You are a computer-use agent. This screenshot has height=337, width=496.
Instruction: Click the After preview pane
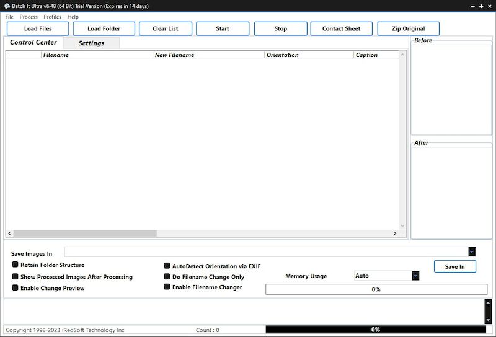pyautogui.click(x=451, y=193)
